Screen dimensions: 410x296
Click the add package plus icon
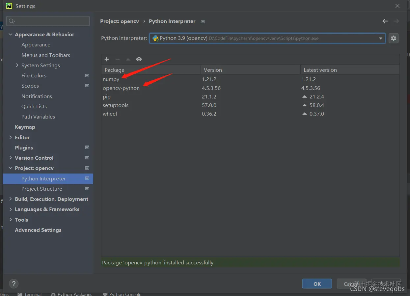[107, 59]
